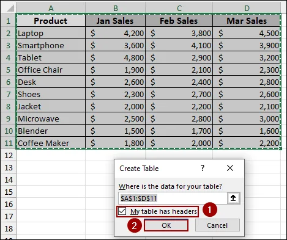Click the collapse dialog range selector icon

click(x=233, y=198)
